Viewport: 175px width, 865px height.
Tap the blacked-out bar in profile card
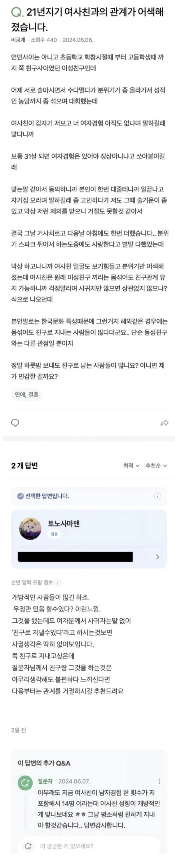pos(75,556)
